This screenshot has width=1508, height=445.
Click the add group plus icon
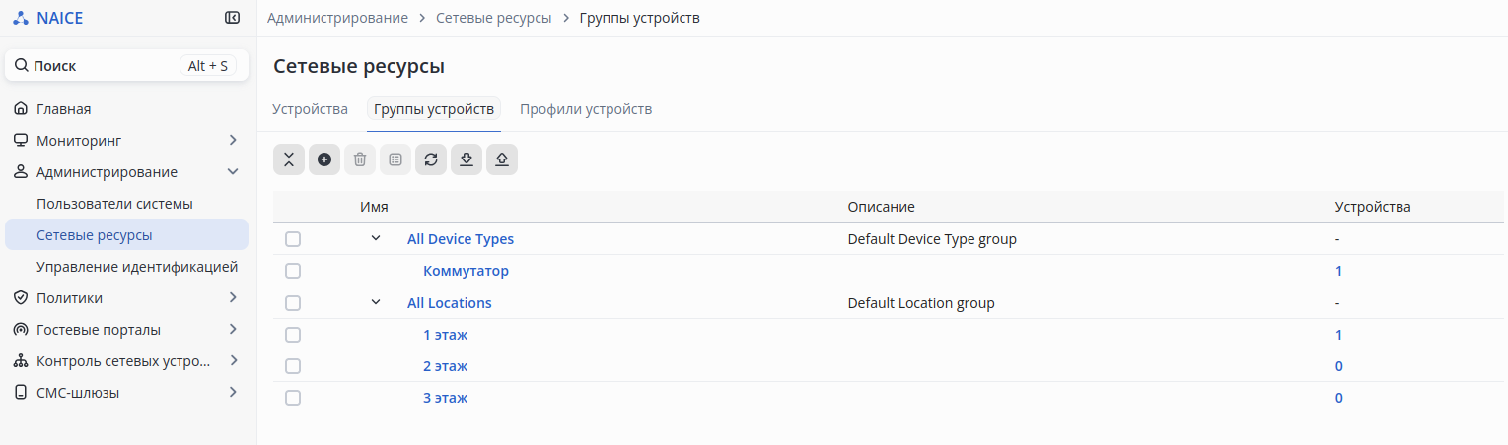(x=324, y=159)
